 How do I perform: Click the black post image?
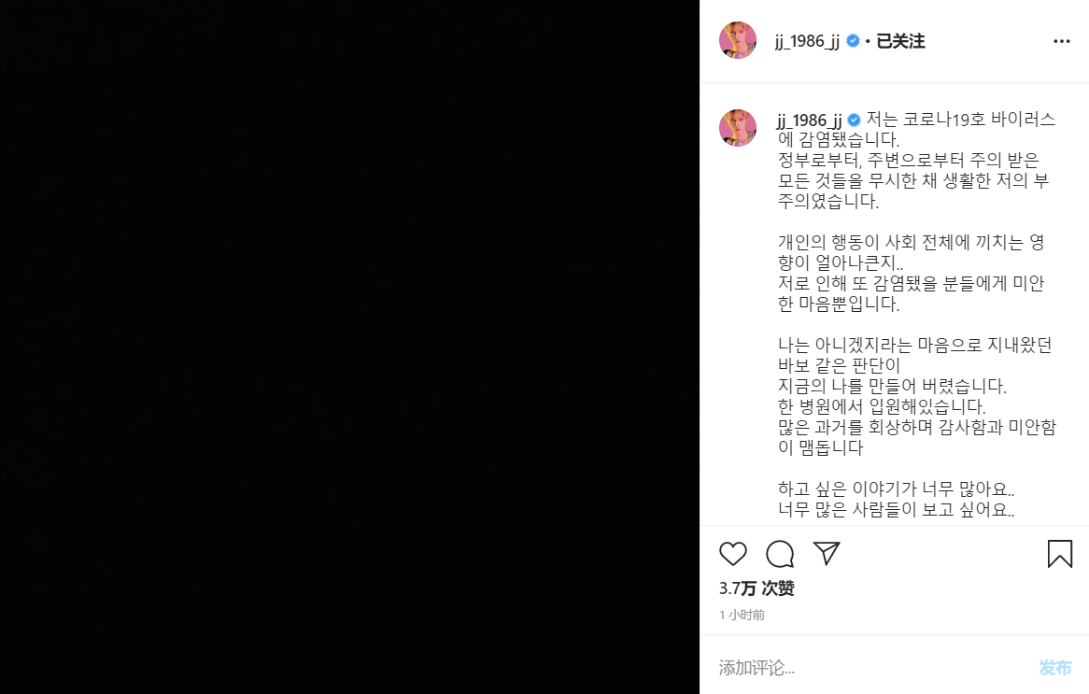pyautogui.click(x=349, y=347)
